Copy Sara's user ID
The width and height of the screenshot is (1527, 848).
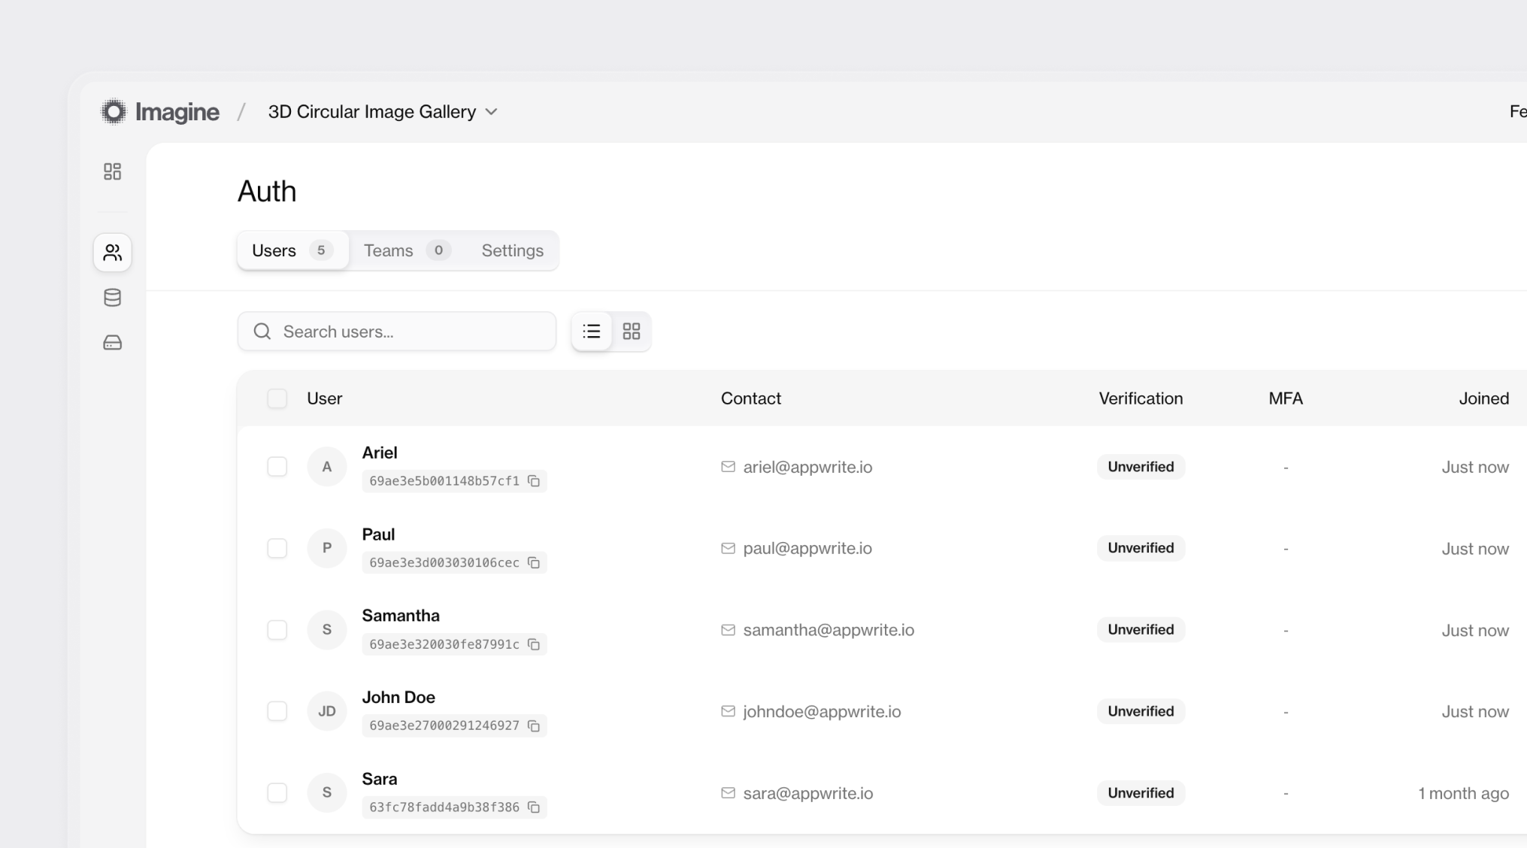point(534,807)
